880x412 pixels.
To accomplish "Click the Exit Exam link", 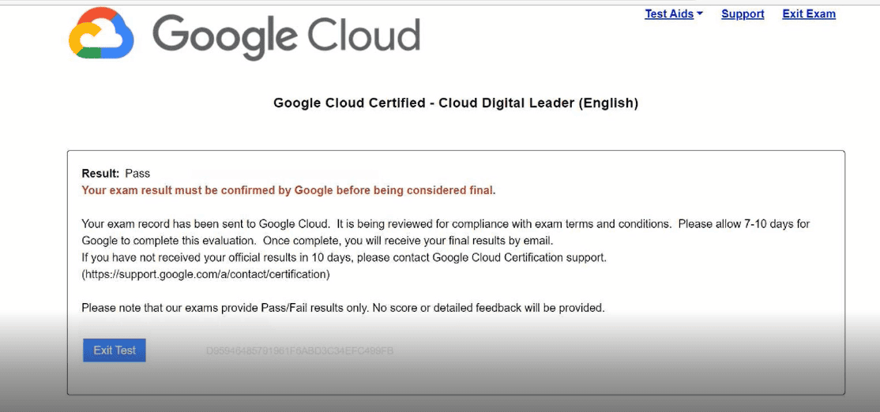I will point(808,14).
